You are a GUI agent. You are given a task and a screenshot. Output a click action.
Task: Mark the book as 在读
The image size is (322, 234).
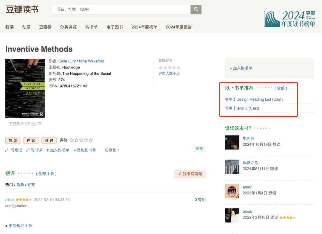click(x=31, y=141)
